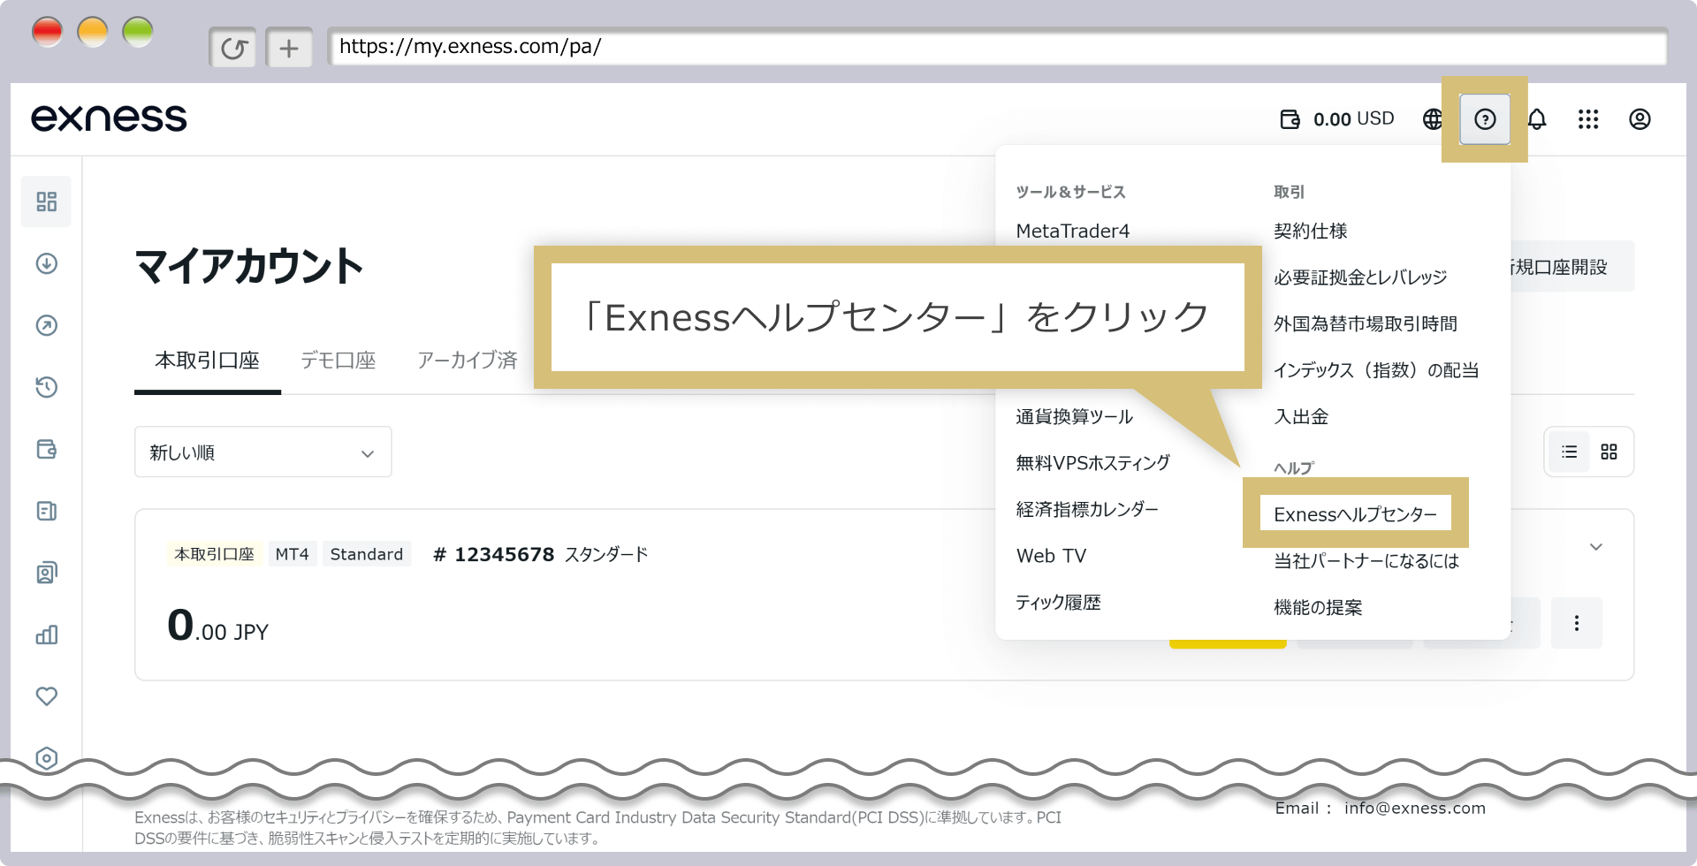The width and height of the screenshot is (1697, 866).
Task: Open the bar chart analytics sidebar icon
Action: [x=47, y=634]
